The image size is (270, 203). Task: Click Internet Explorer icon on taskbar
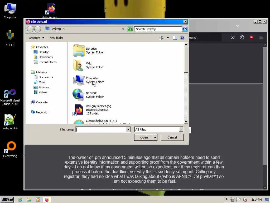[20, 200]
